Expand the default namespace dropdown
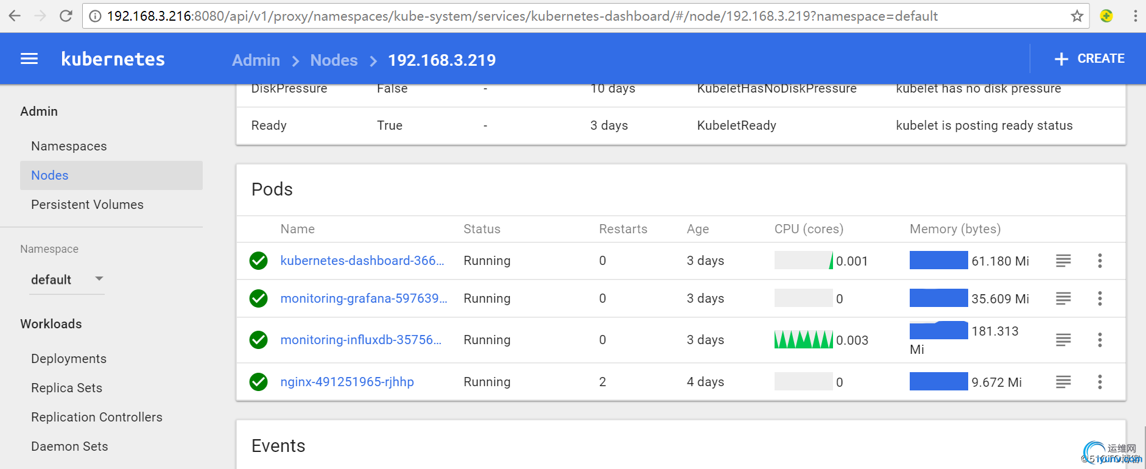1146x469 pixels. pos(67,280)
